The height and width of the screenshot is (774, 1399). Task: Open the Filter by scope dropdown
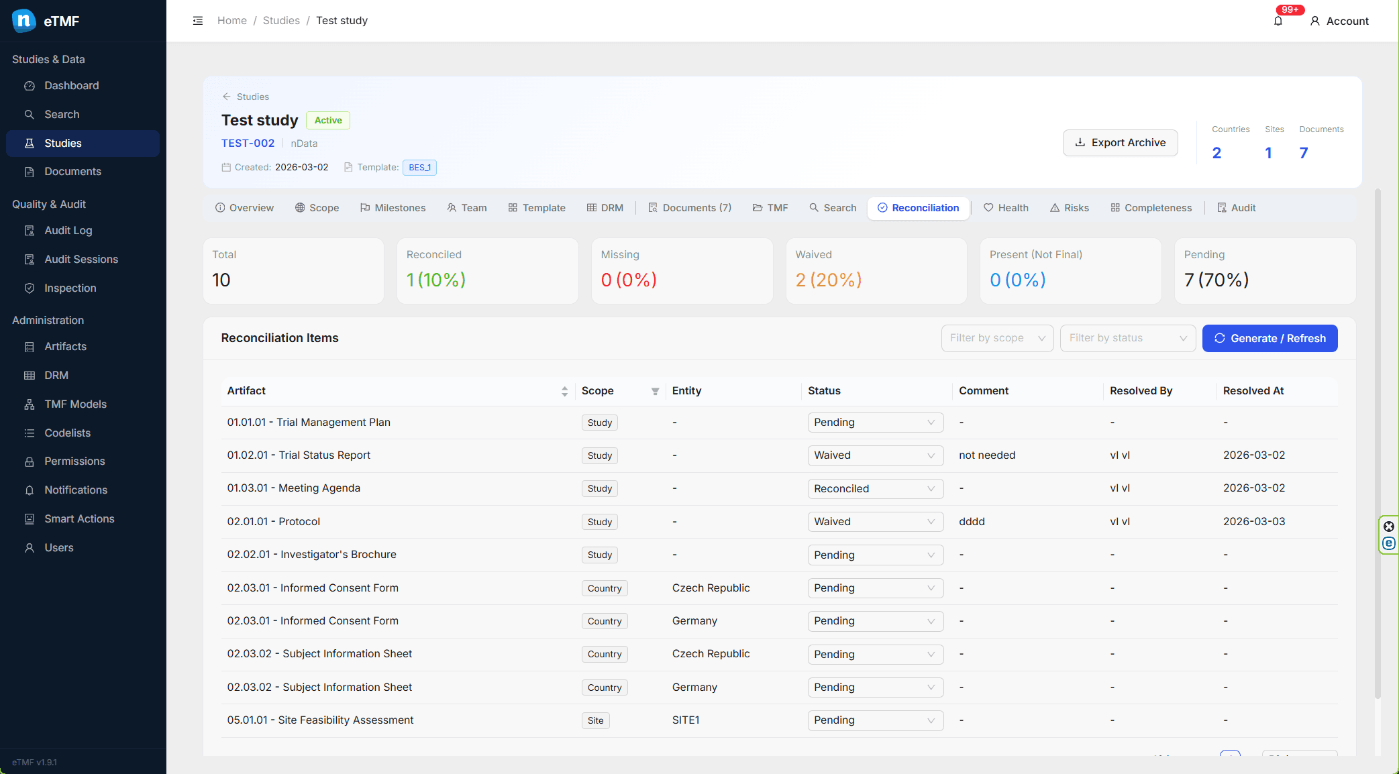(x=997, y=338)
